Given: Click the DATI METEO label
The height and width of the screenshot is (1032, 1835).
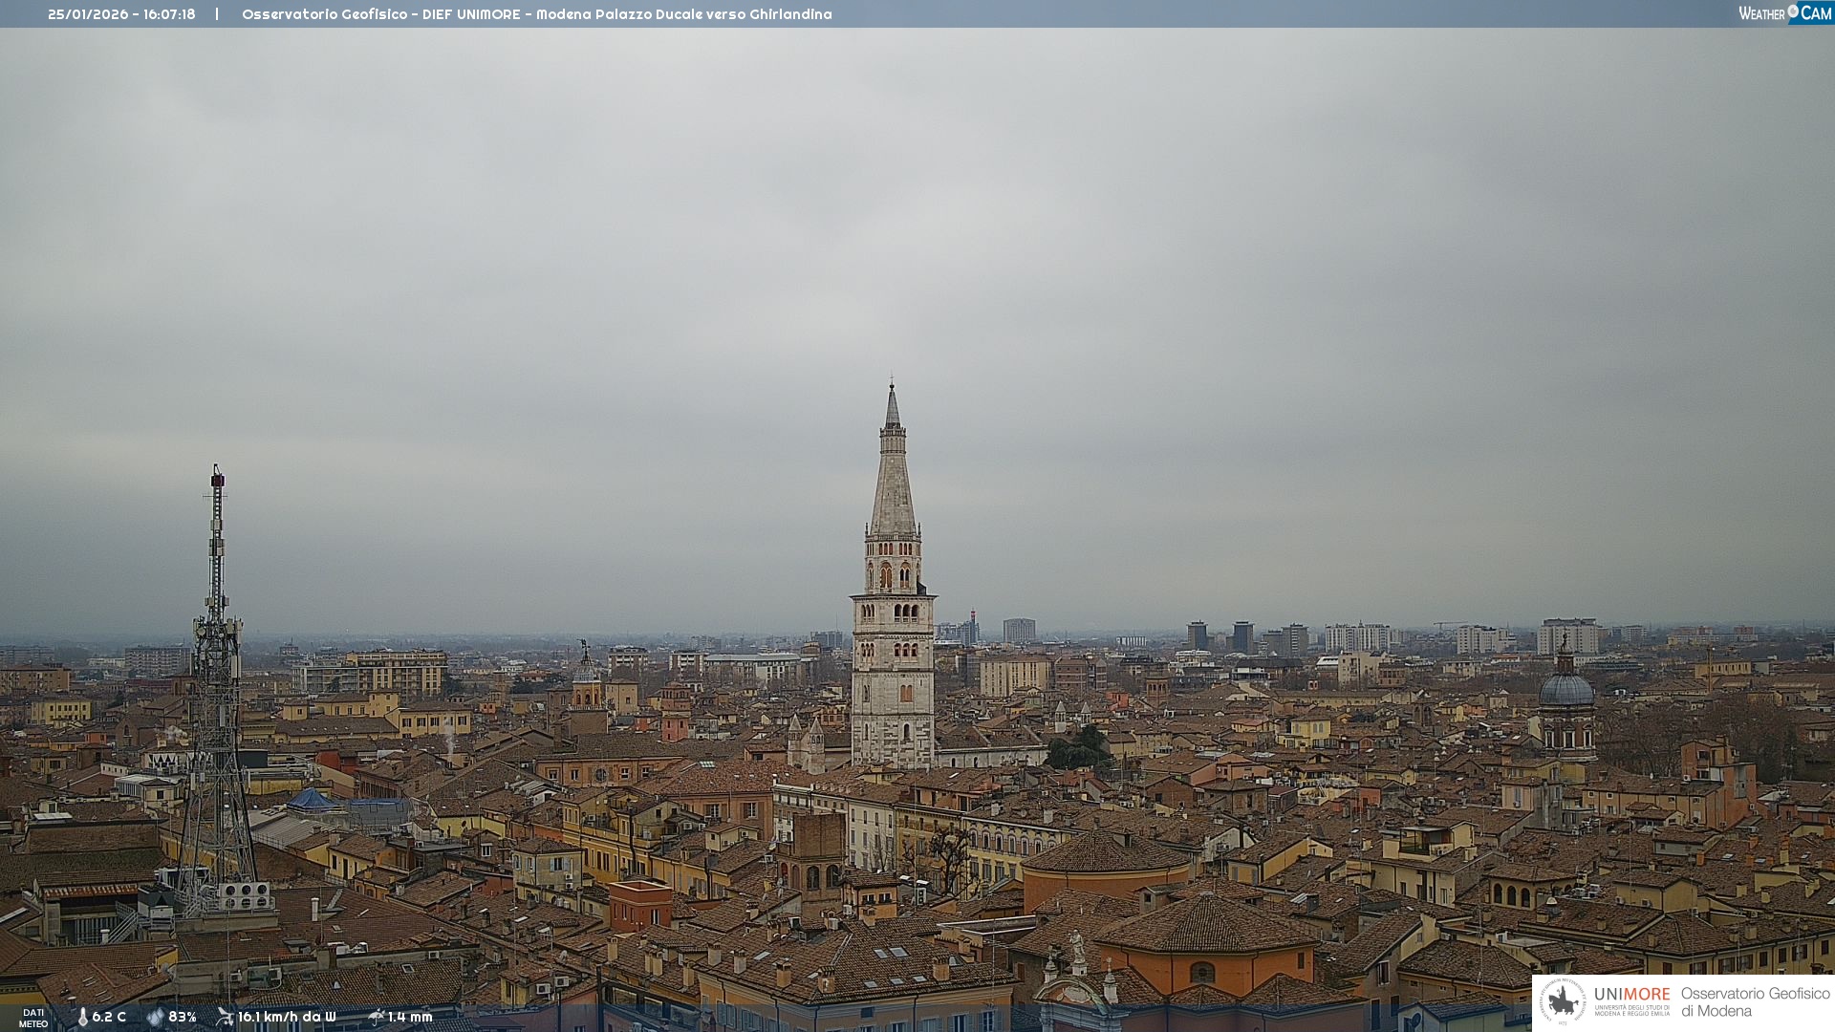Looking at the screenshot, I should (x=33, y=1018).
